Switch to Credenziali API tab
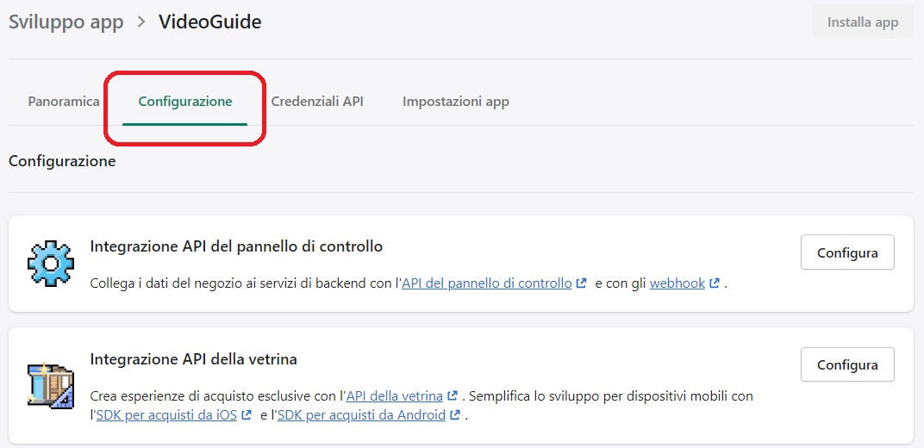 317,102
